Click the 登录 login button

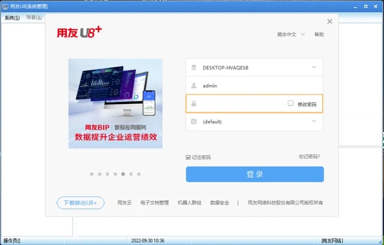tap(255, 174)
